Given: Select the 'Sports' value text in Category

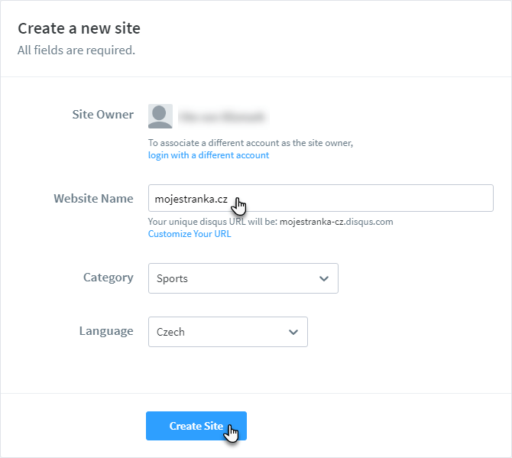Looking at the screenshot, I should coord(172,278).
